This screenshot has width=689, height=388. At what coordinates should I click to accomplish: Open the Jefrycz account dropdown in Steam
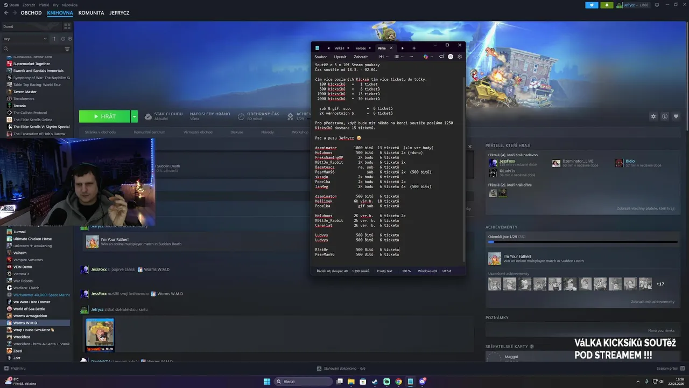coord(634,5)
